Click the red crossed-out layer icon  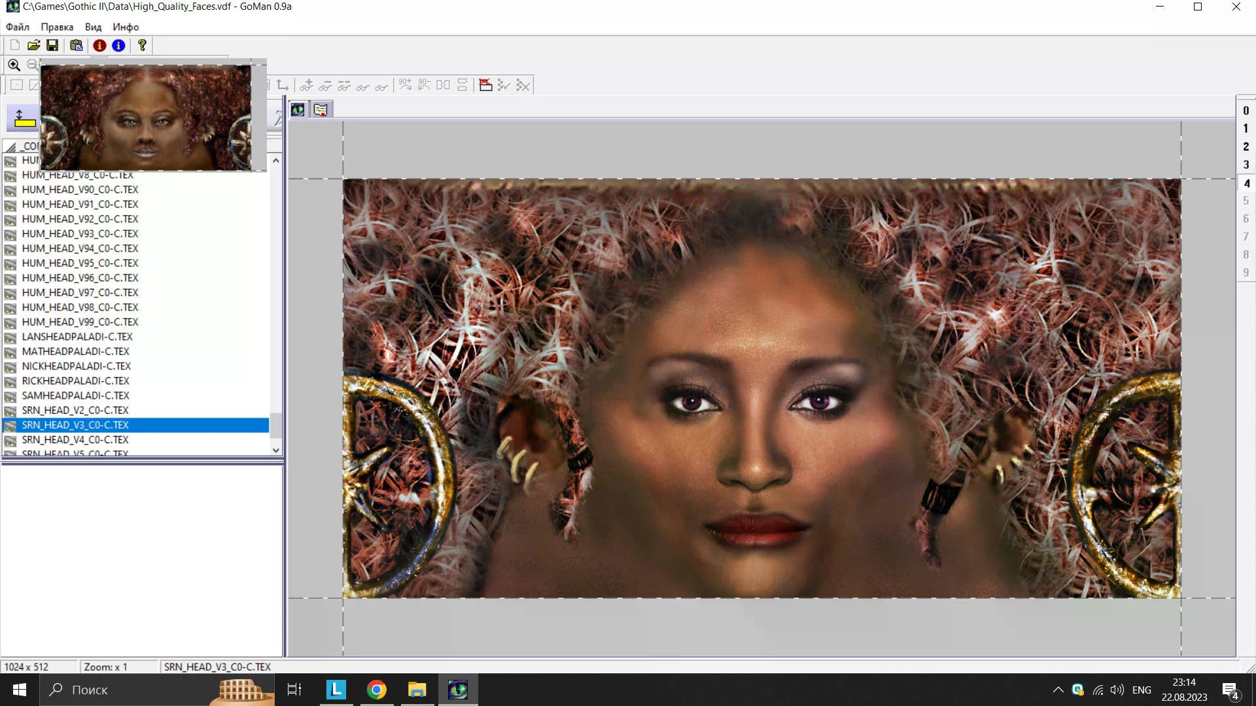485,85
